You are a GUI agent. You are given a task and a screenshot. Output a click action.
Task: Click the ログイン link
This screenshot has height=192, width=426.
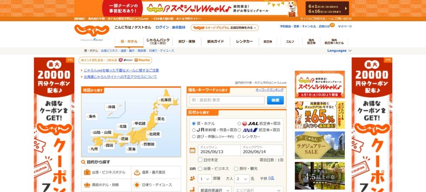(x=162, y=27)
